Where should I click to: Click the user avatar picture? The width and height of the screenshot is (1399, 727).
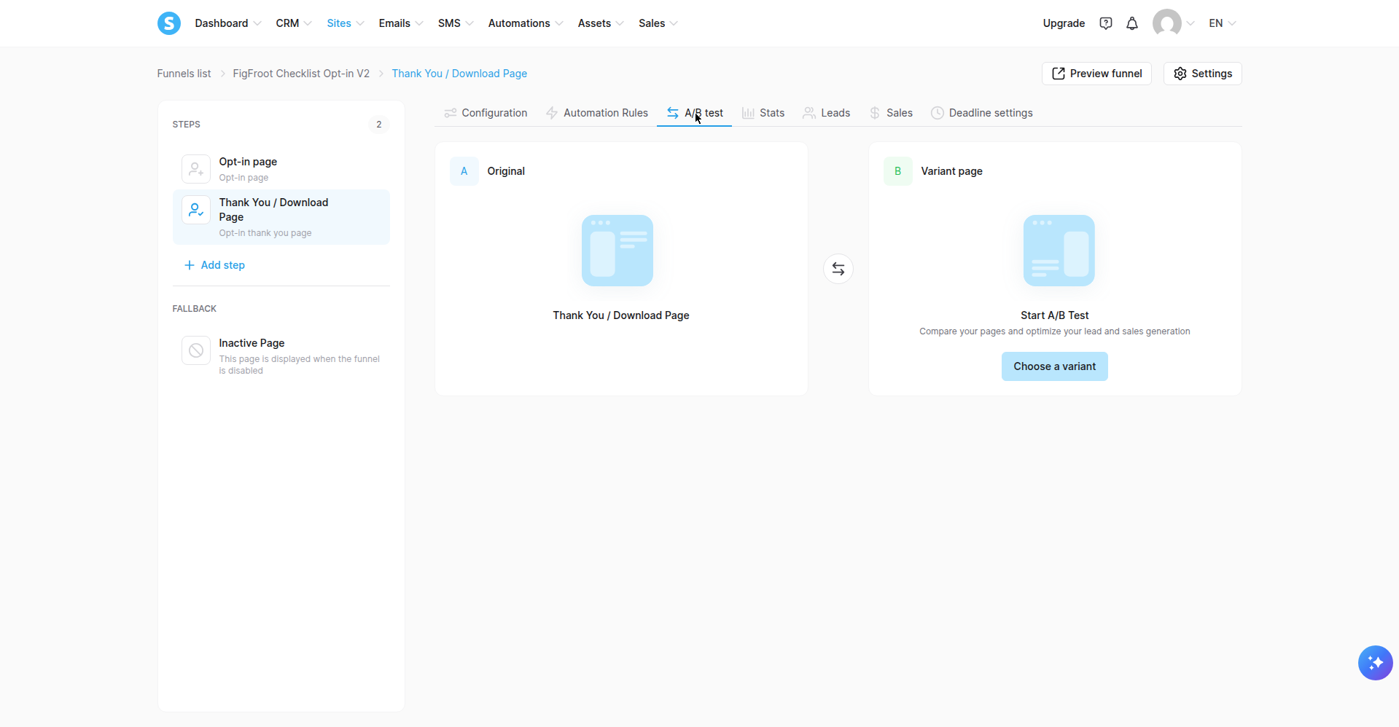point(1167,23)
